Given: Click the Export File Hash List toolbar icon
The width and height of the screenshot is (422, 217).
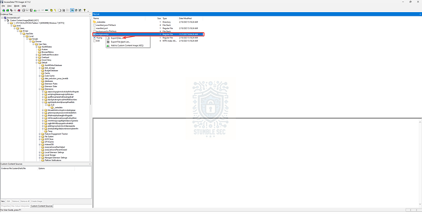Looking at the screenshot, I should 63,10.
